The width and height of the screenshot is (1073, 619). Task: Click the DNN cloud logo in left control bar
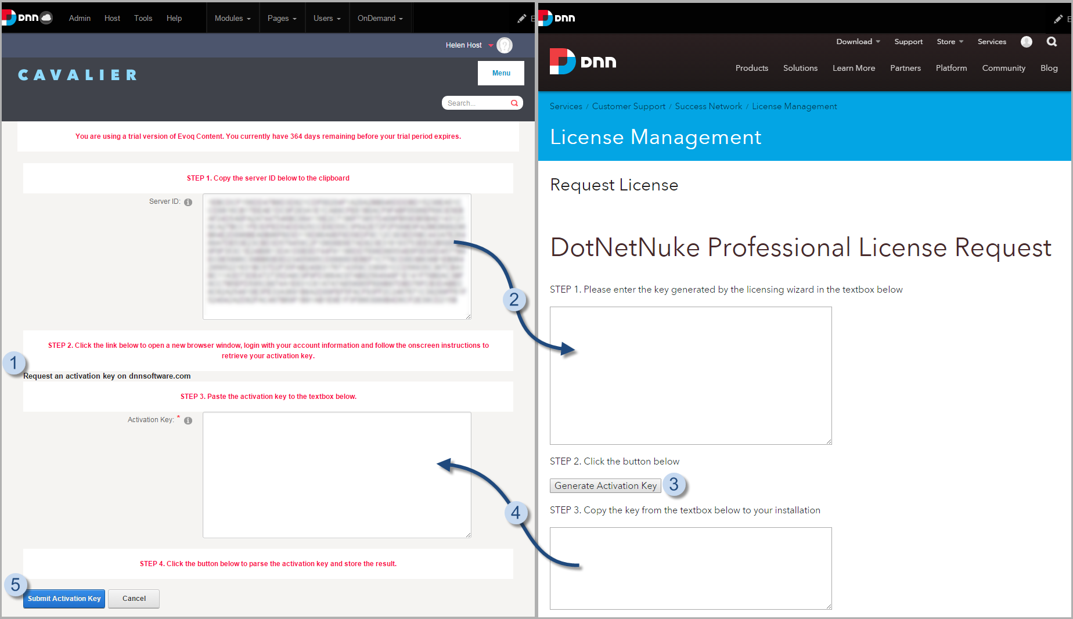(28, 18)
